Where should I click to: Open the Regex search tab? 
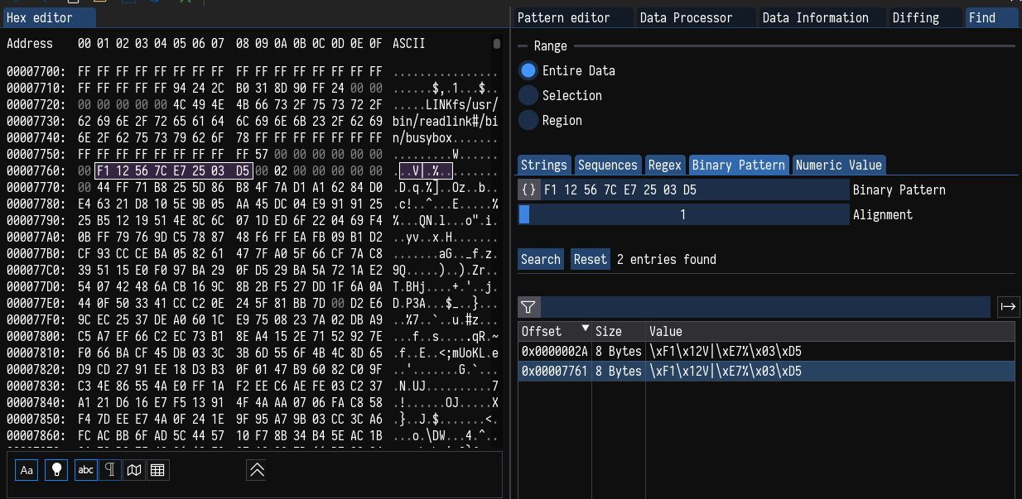pos(664,165)
